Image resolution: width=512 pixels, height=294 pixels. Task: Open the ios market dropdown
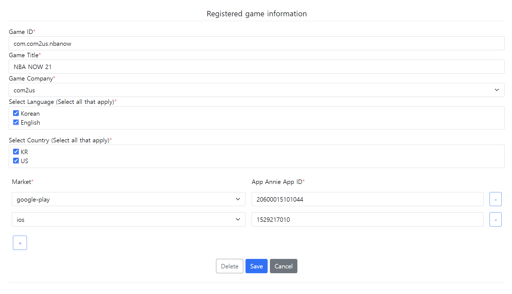pyautogui.click(x=128, y=219)
